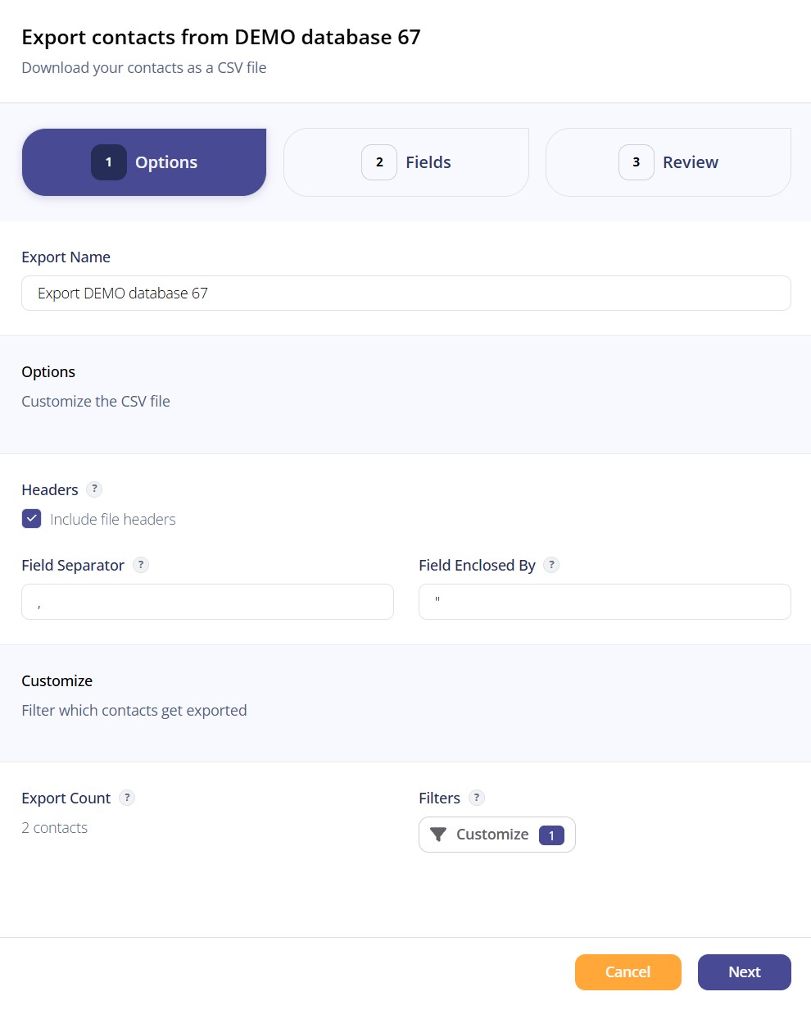
Task: Click the help icon beside Field Enclosed By
Action: pyautogui.click(x=552, y=565)
